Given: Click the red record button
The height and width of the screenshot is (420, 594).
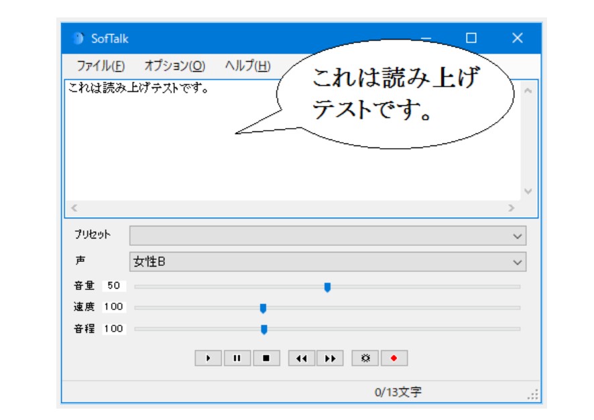Looking at the screenshot, I should pos(394,358).
